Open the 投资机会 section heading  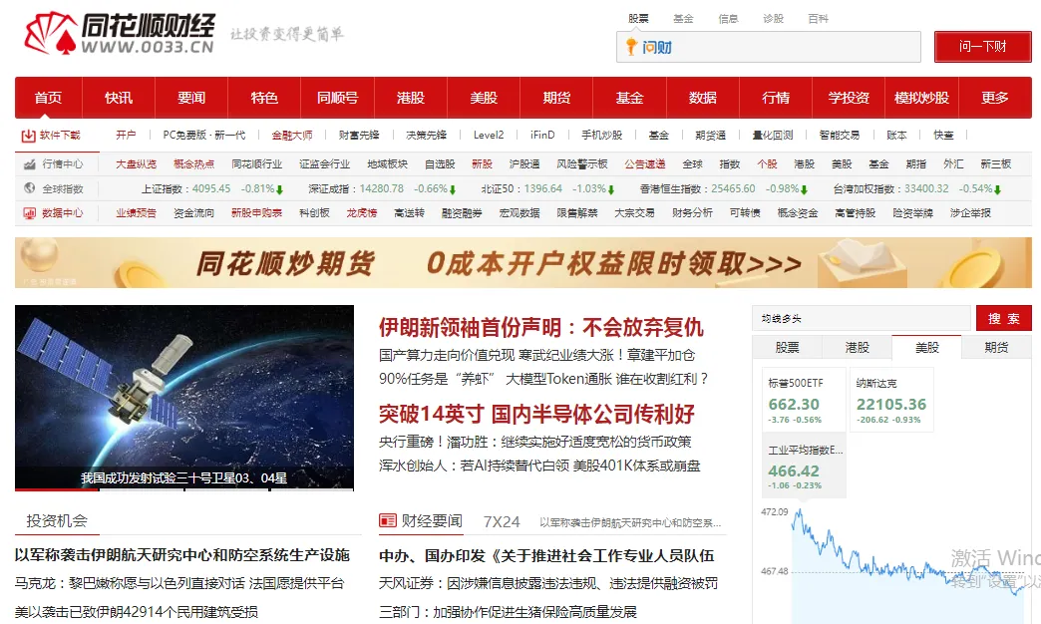(x=57, y=521)
